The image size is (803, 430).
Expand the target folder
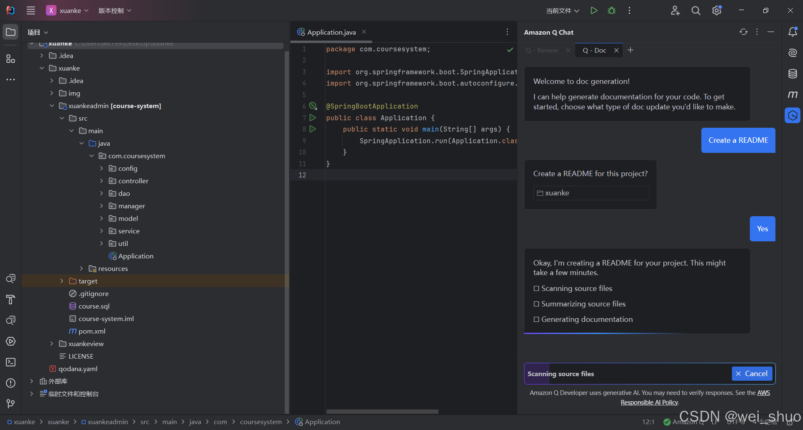point(61,281)
